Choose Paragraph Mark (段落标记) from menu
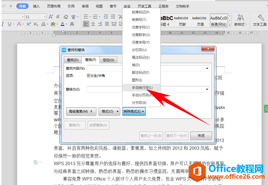 [141, 12]
